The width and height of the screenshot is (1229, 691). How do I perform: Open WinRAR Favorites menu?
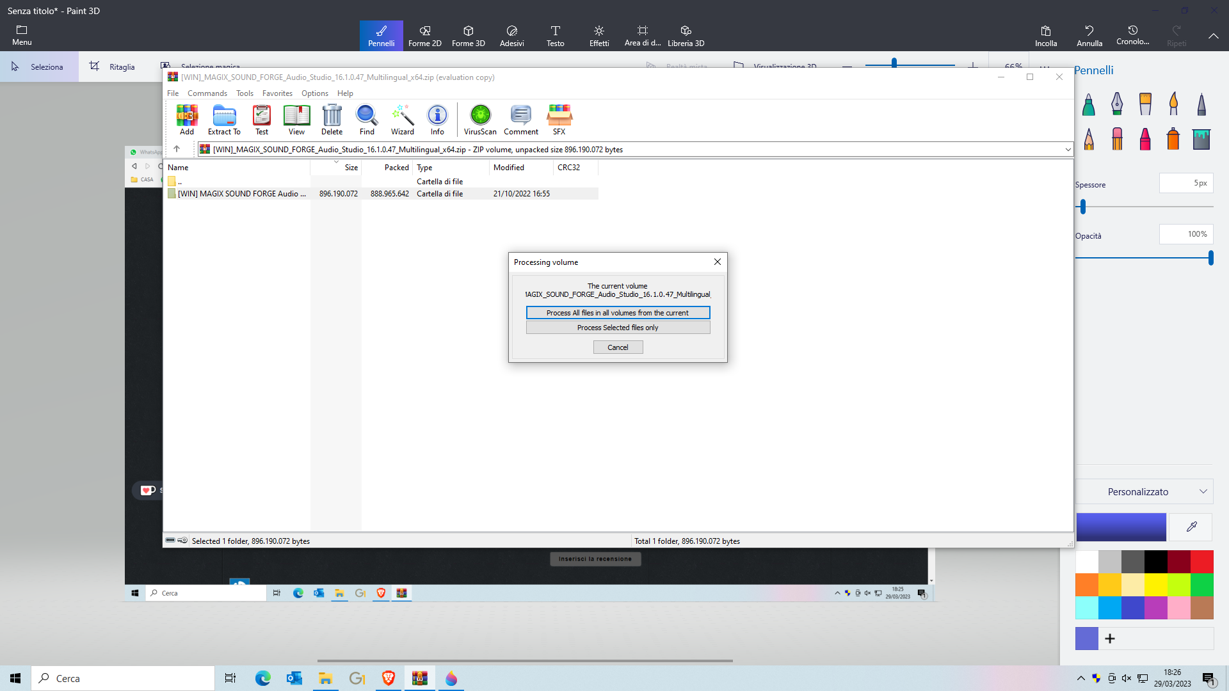pos(277,93)
